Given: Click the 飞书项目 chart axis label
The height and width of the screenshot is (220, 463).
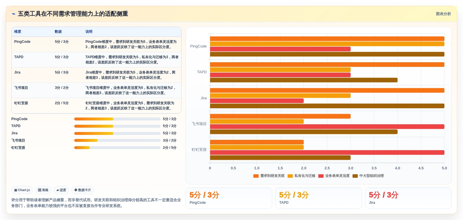Looking at the screenshot, I should click(199, 124).
